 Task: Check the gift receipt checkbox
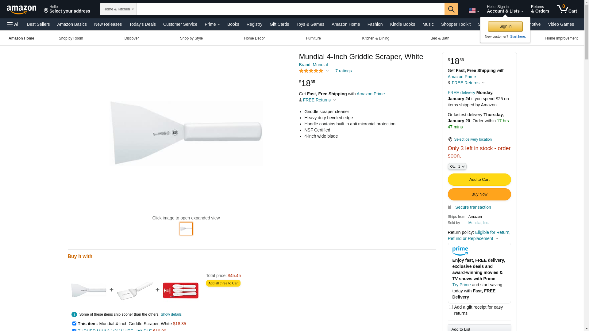point(451,307)
